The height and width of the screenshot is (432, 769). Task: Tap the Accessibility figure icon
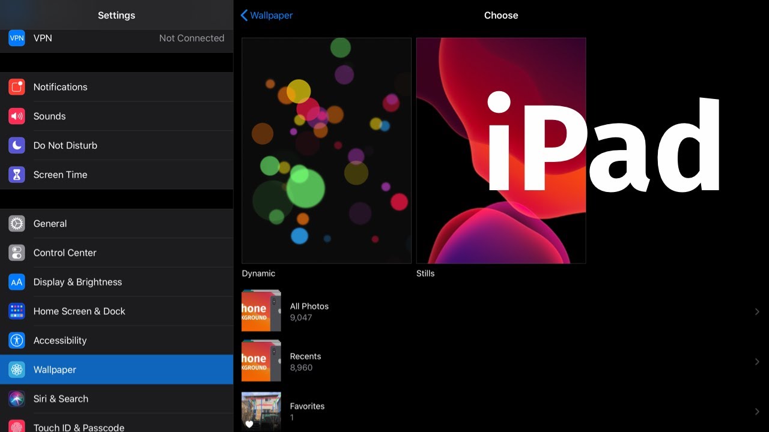point(17,340)
